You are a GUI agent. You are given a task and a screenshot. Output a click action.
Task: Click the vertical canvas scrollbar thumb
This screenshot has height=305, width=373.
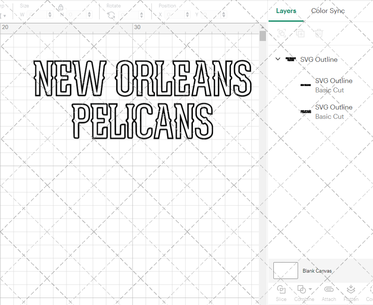[x=263, y=36]
